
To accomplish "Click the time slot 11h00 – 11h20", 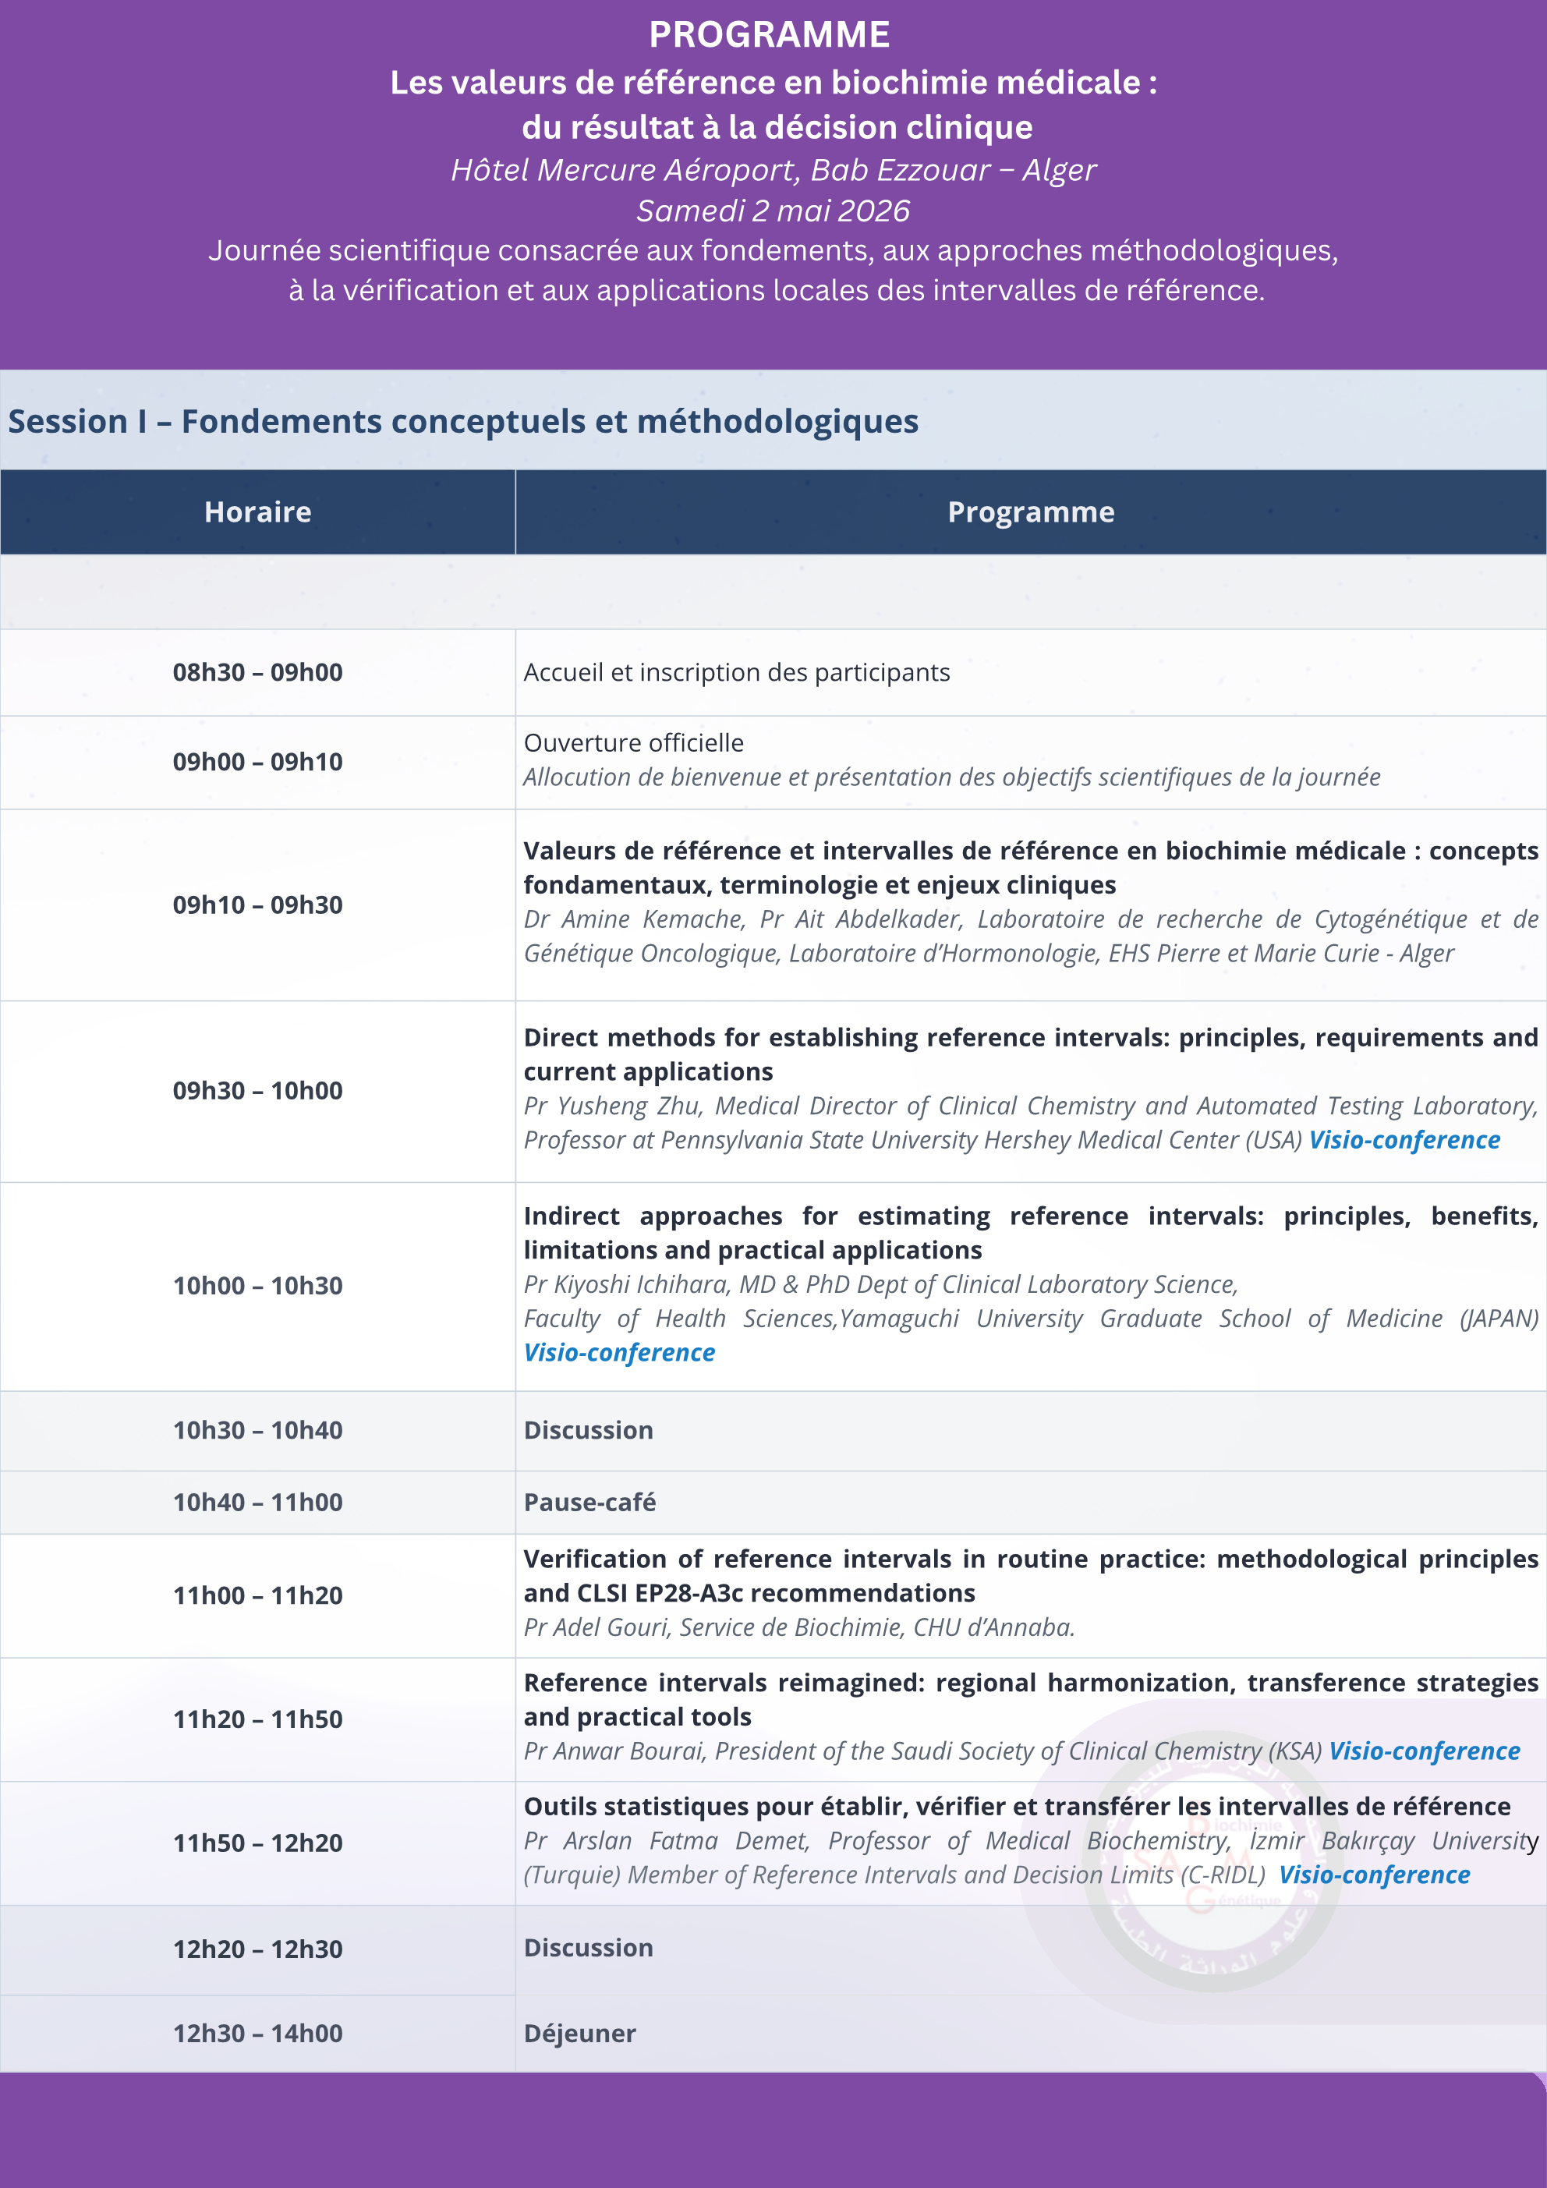I will point(257,1595).
